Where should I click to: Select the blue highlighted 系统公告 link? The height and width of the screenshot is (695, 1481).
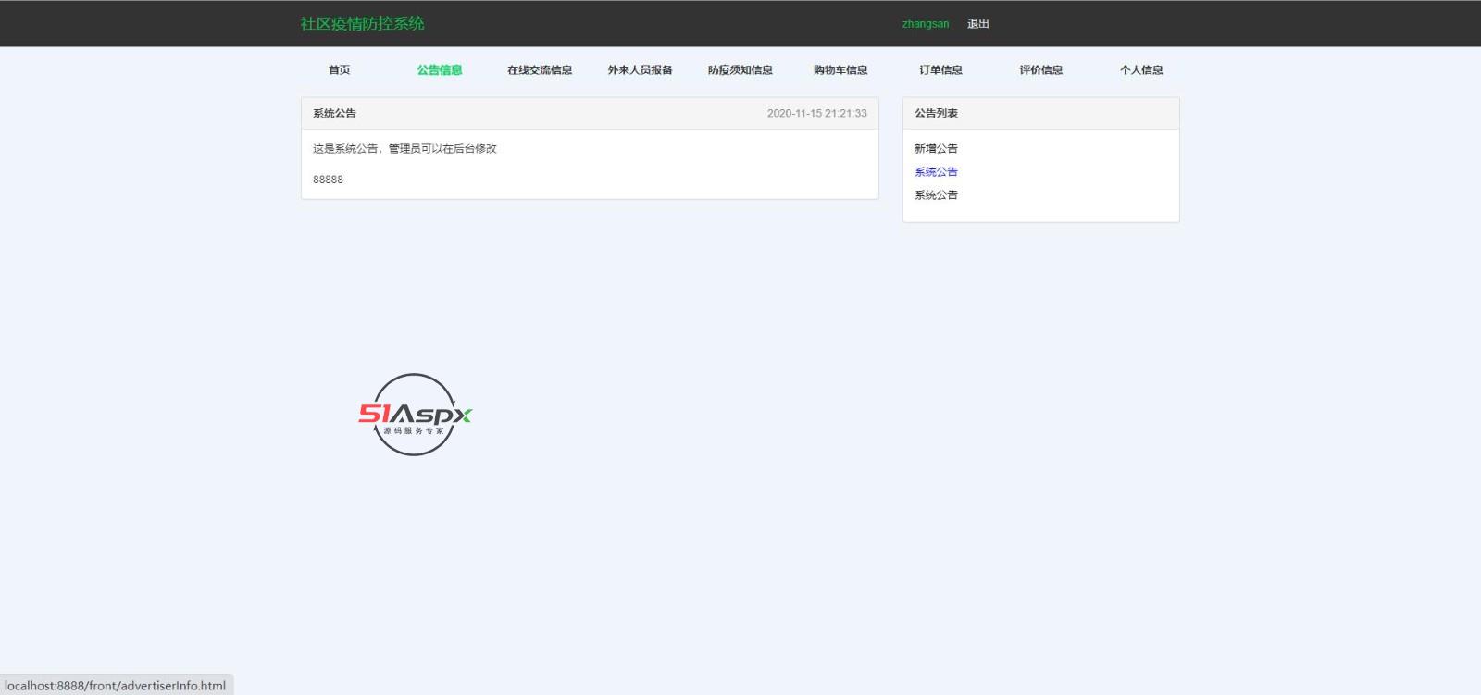tap(936, 172)
